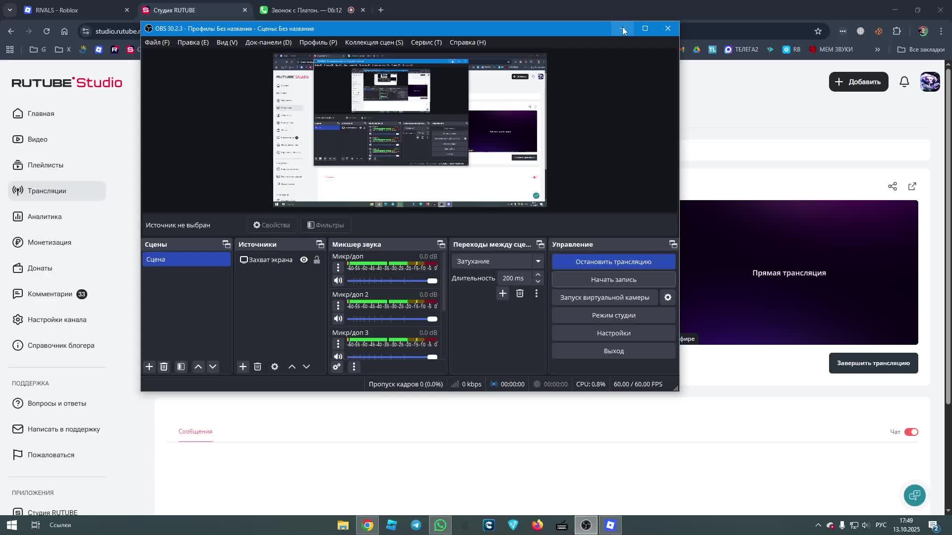Open the Справка (H) menu

tap(468, 42)
